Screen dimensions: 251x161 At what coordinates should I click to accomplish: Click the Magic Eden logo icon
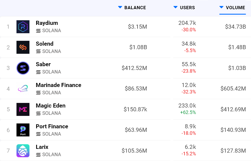(23, 109)
